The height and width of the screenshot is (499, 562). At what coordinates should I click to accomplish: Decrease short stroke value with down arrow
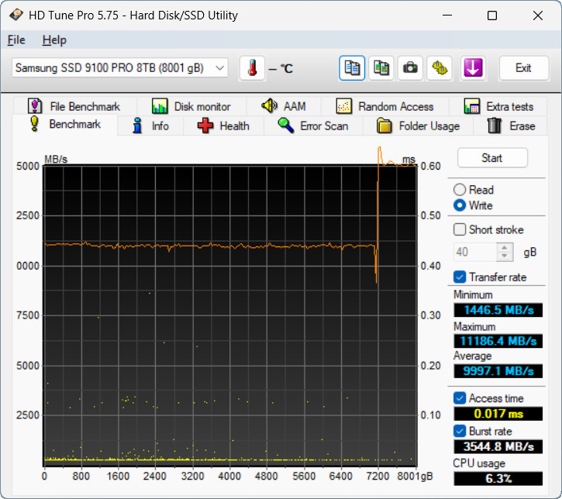pos(505,256)
